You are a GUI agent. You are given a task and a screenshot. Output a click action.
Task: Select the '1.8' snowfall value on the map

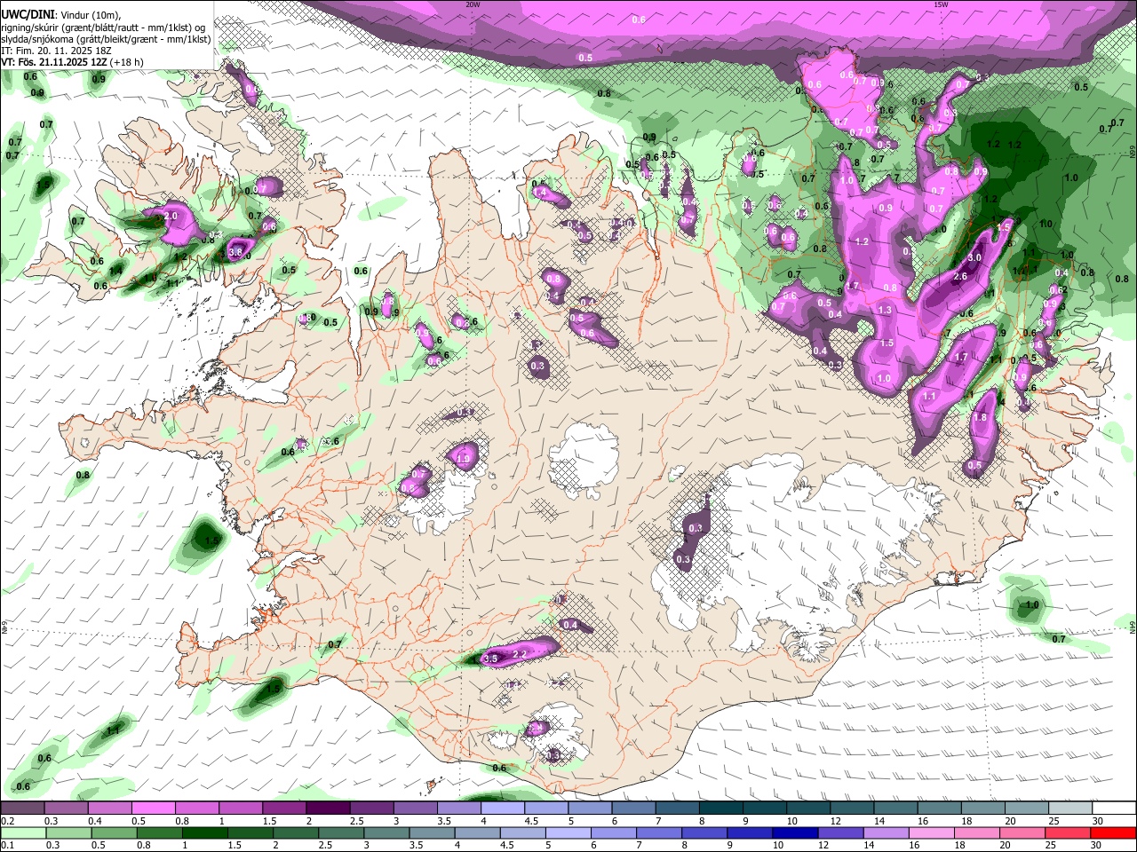981,418
